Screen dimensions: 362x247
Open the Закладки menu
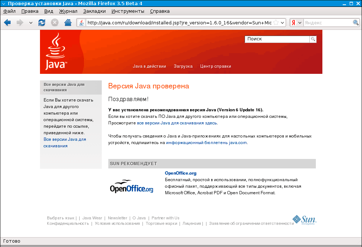pyautogui.click(x=94, y=11)
